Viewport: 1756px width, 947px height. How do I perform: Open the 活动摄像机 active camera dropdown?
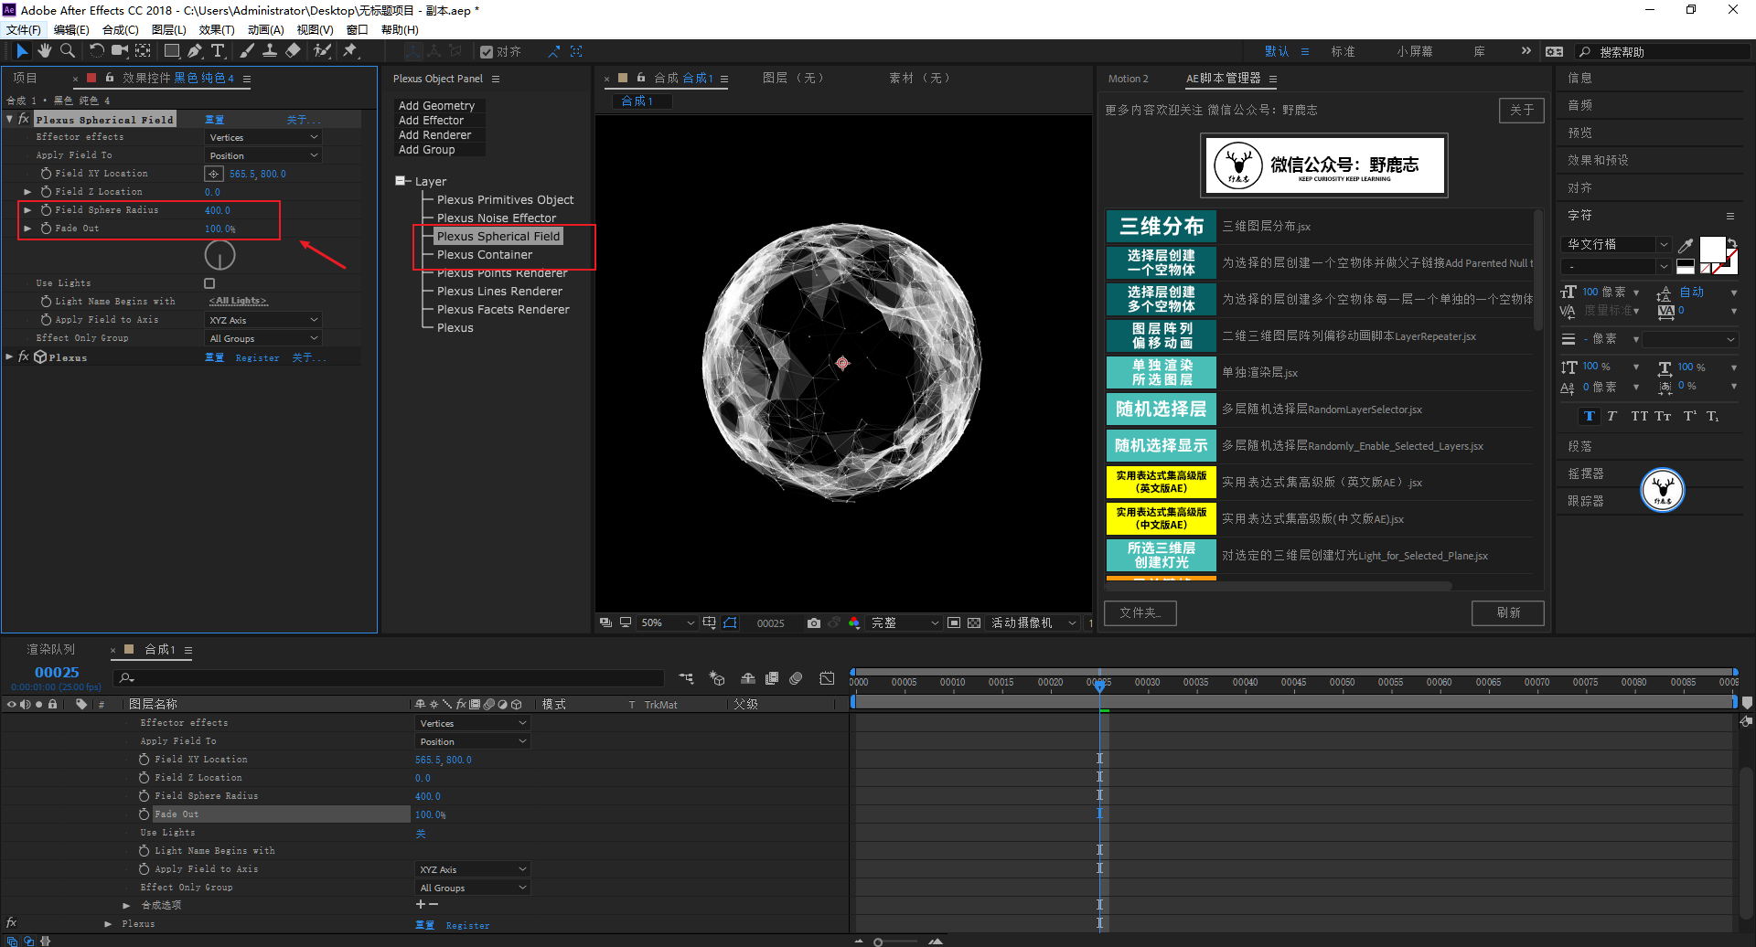tap(1033, 622)
